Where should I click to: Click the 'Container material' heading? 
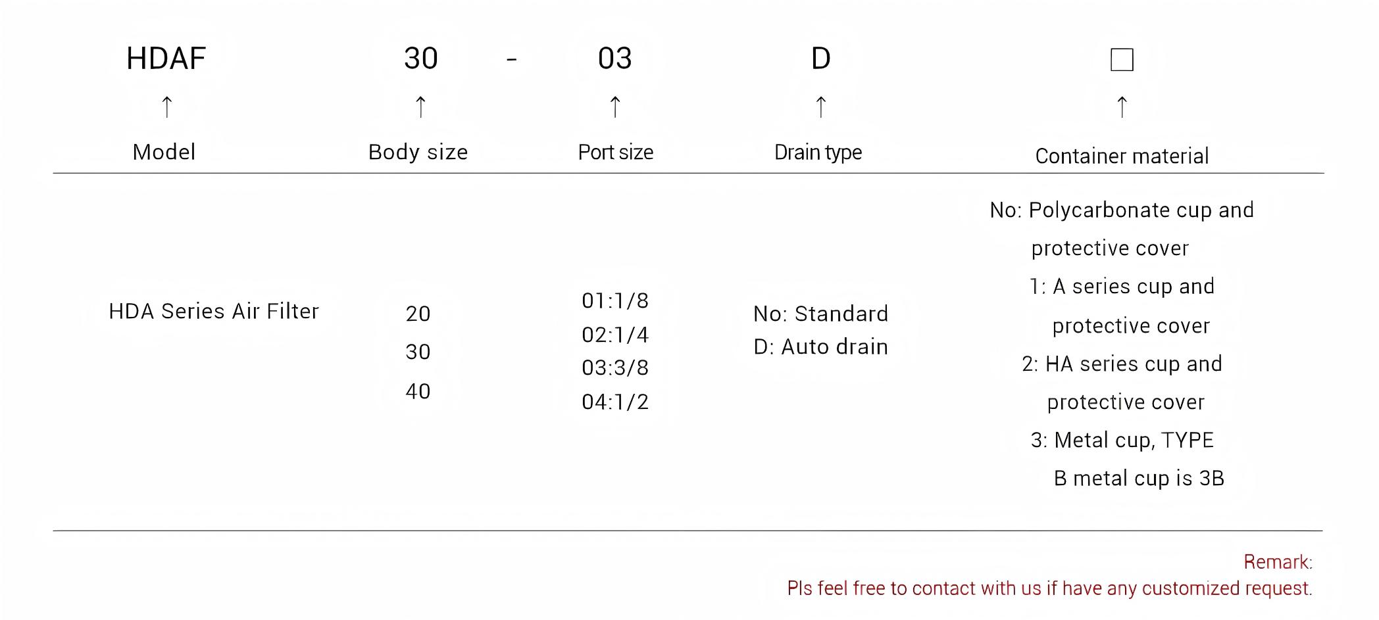pos(1122,156)
